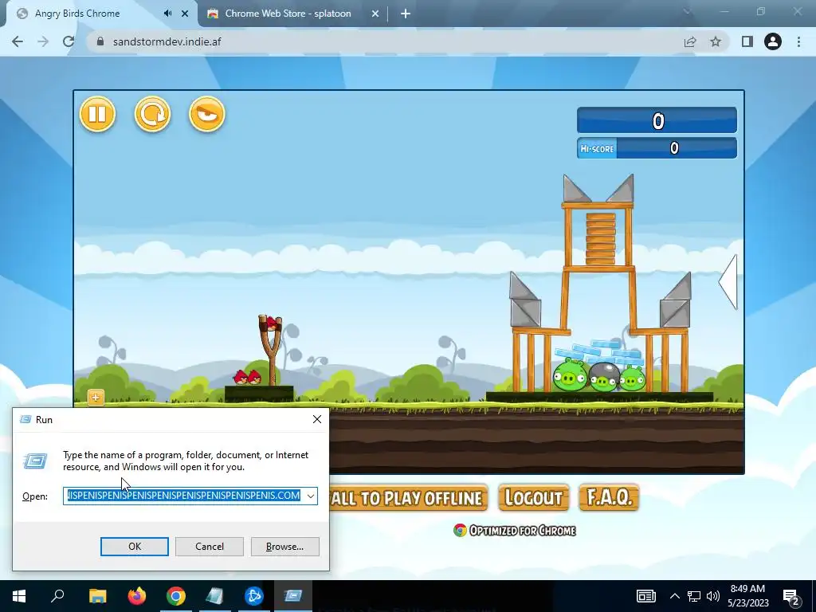Close the Chrome Web Store tab
The height and width of the screenshot is (612, 816).
pos(375,14)
